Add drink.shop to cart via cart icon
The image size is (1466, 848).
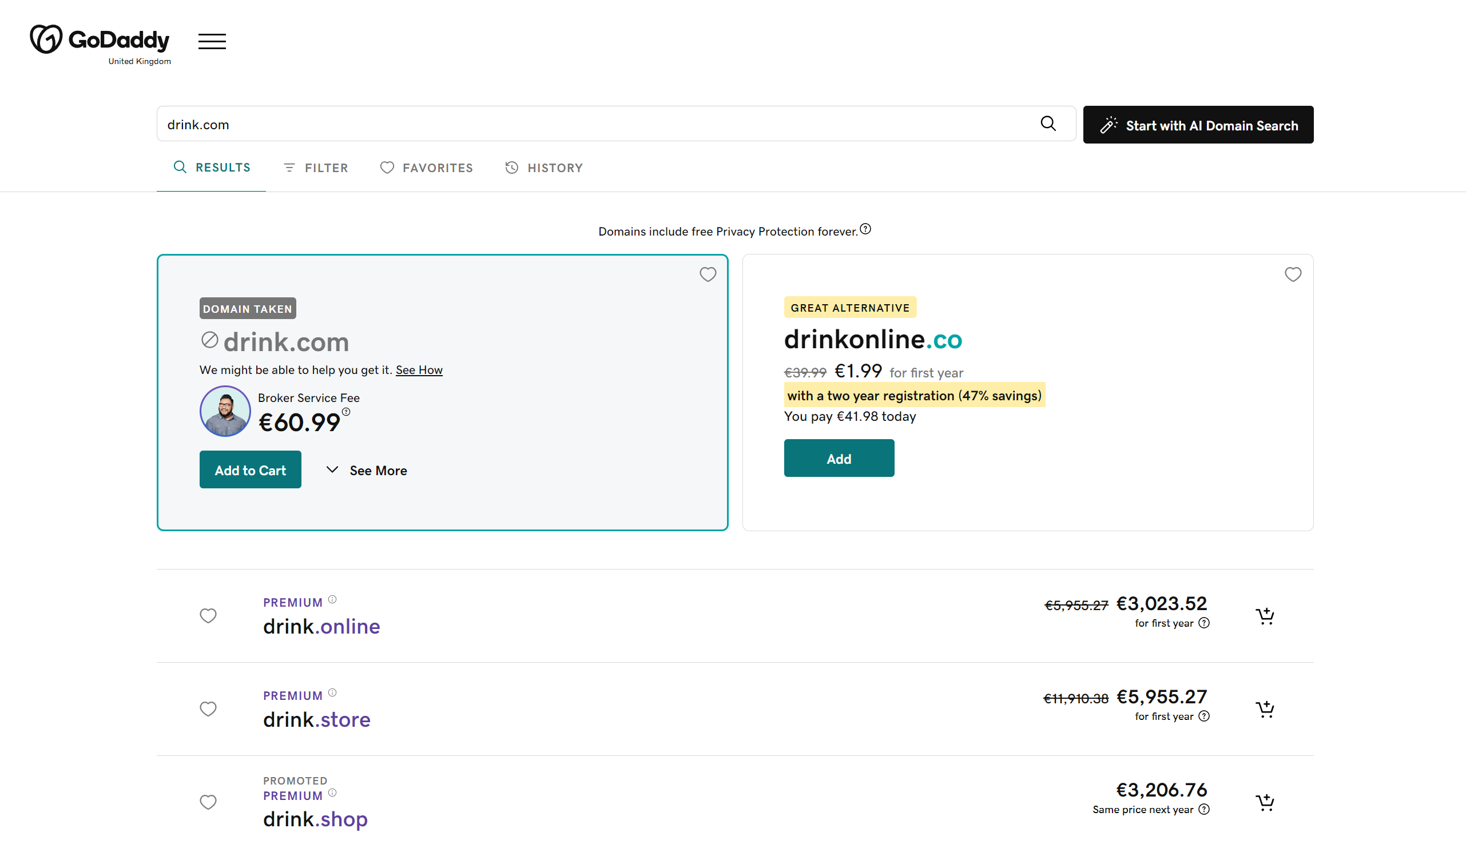point(1265,802)
